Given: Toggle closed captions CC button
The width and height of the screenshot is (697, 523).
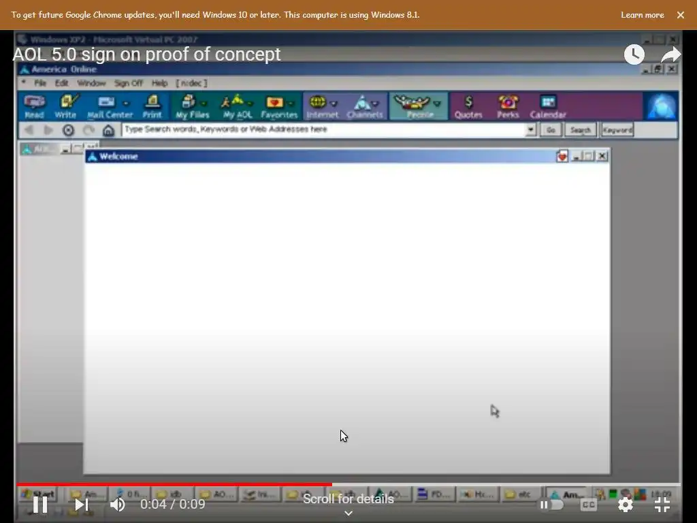Looking at the screenshot, I should (x=589, y=505).
